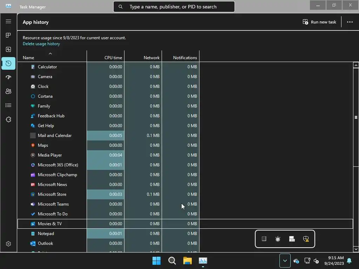Click the vertical scrollbar thumb

(356, 117)
